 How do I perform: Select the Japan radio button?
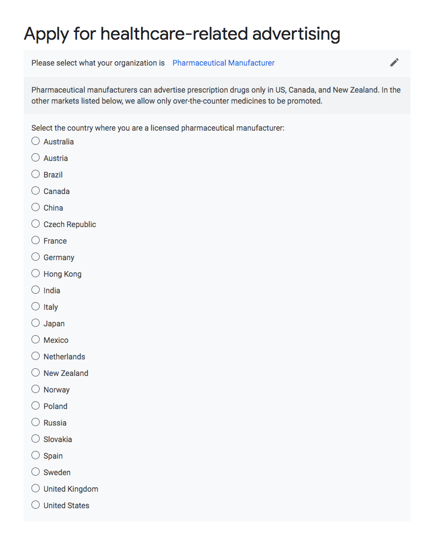(x=36, y=323)
